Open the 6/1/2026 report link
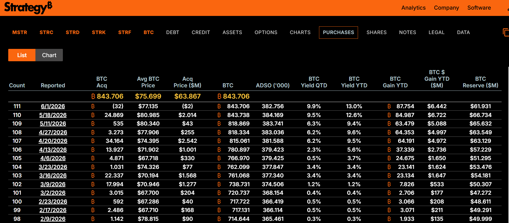 tap(53, 106)
